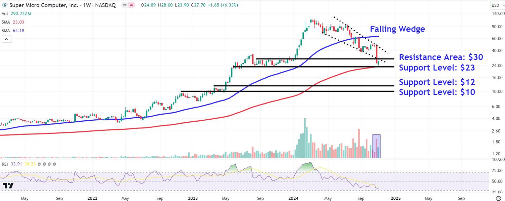Select the red SMA 23.03 legend
This screenshot has height=201, width=505.
[13, 22]
